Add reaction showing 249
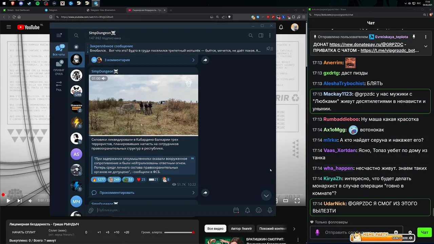This screenshot has width=434, height=244. (x=114, y=180)
